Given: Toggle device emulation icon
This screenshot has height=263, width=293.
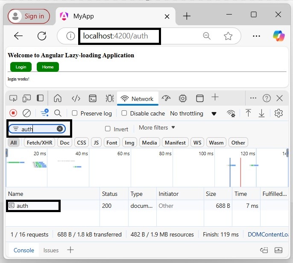Looking at the screenshot, I should coord(26,98).
